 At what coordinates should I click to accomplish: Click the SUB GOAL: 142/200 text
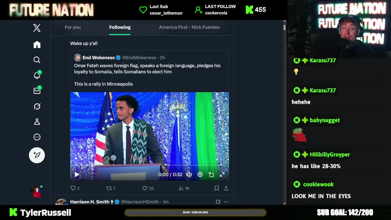345,212
